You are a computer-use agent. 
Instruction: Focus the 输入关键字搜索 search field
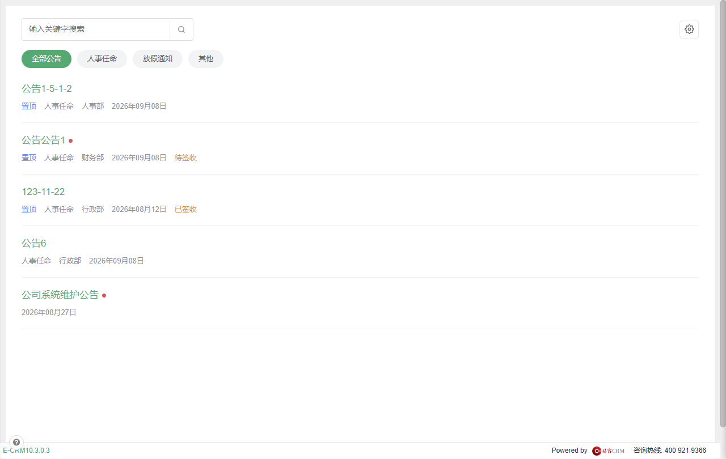coord(96,29)
